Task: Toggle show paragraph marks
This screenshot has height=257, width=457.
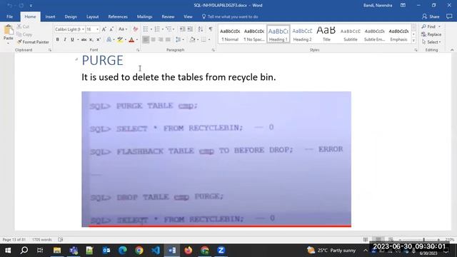Action: [211, 29]
